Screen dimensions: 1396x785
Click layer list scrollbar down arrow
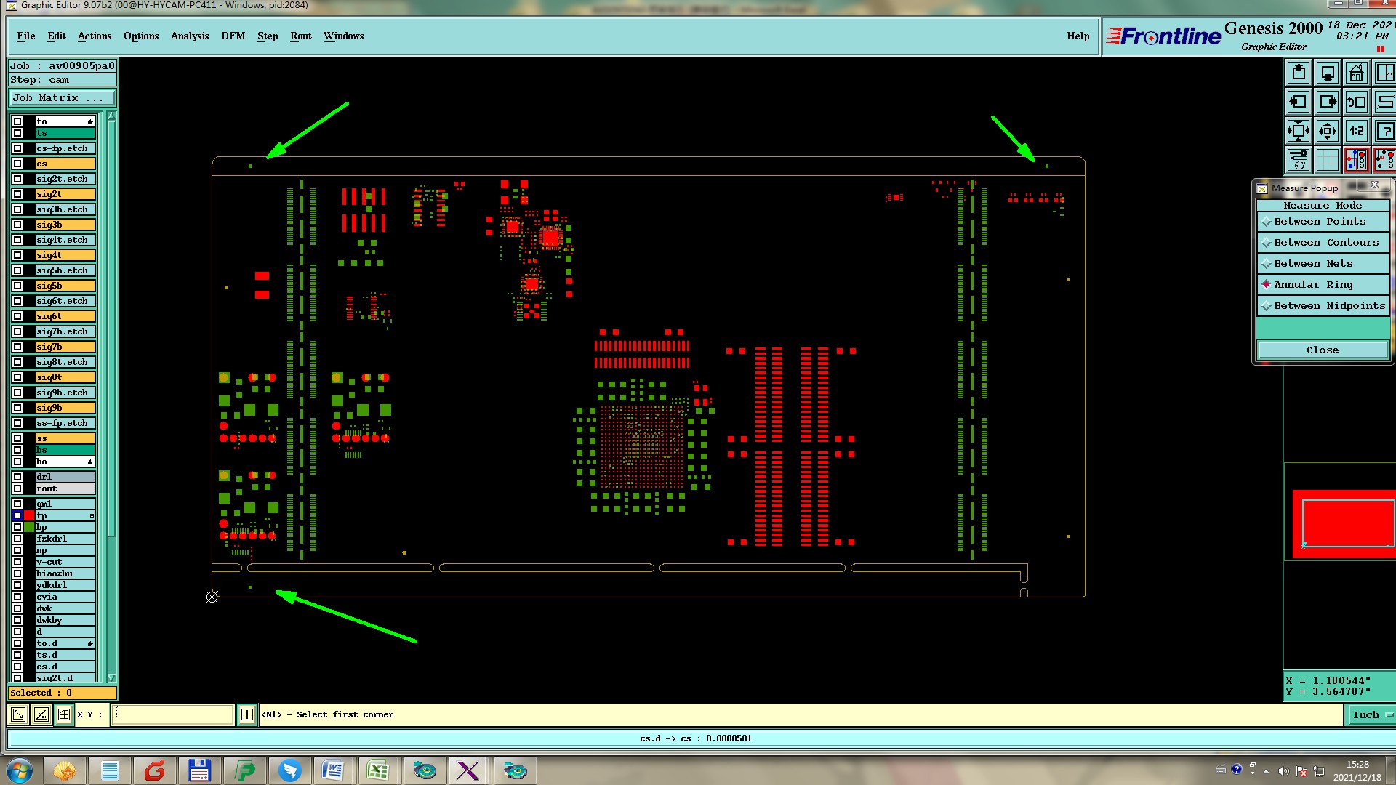pyautogui.click(x=111, y=677)
